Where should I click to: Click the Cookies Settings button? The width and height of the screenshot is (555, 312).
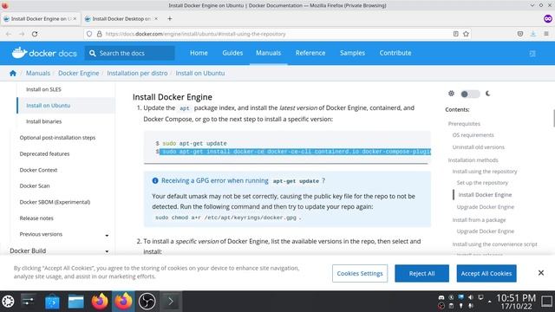(x=360, y=274)
